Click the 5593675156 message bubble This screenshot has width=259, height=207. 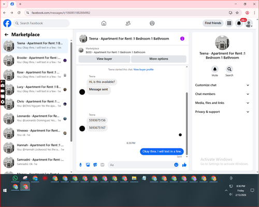(x=97, y=120)
